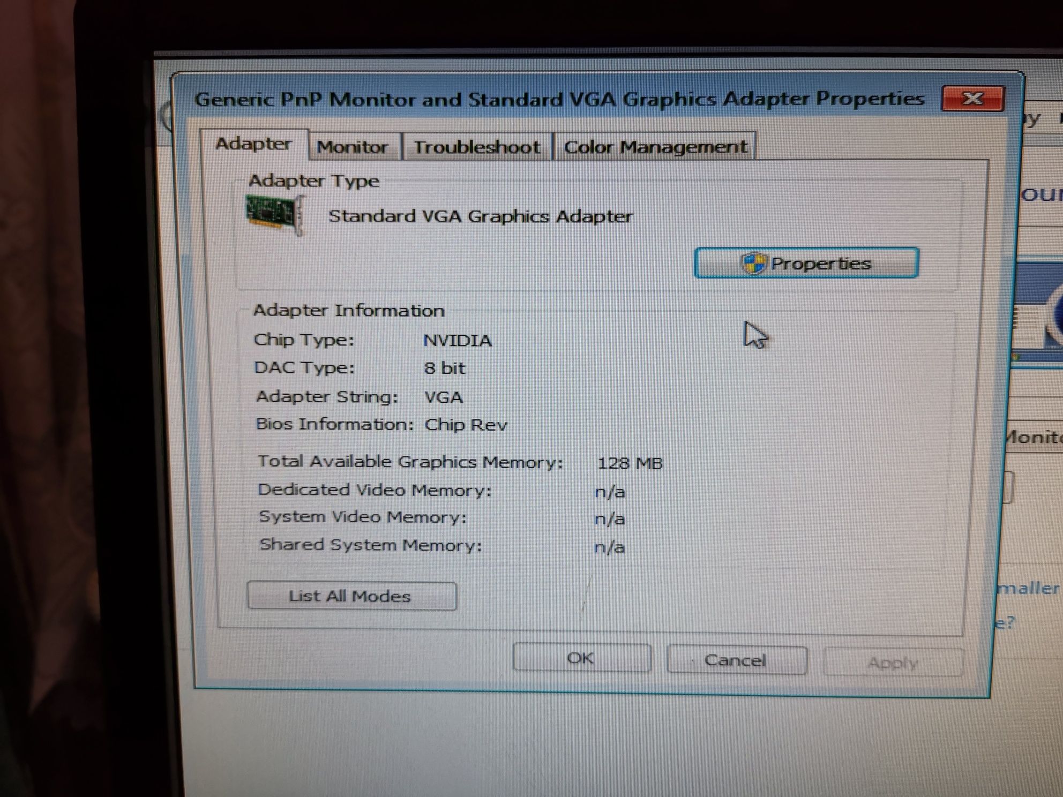Select 'Standard VGA Graphics Adapter' text
This screenshot has width=1063, height=797.
[480, 216]
